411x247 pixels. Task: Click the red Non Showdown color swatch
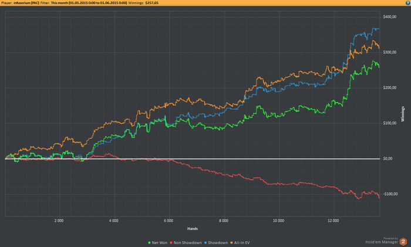(171, 243)
